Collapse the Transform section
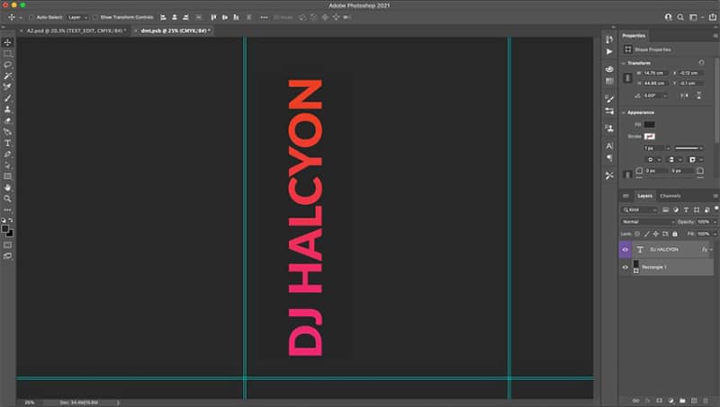This screenshot has width=720, height=407. coord(624,63)
